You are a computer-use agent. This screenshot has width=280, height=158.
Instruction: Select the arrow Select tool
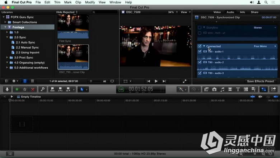(82, 89)
